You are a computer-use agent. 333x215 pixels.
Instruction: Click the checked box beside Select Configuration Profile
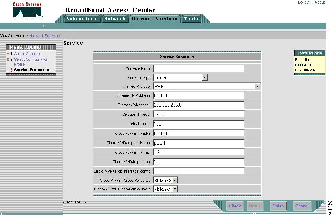coord(8,59)
